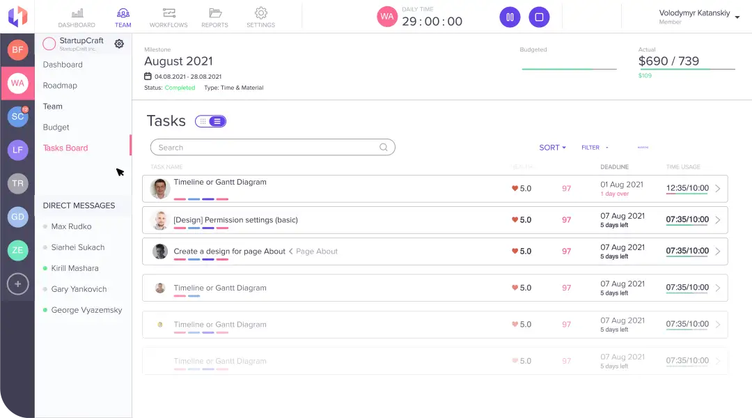Go to Dashboard from top navigation
Screen dimensions: 752x418
coord(77,13)
